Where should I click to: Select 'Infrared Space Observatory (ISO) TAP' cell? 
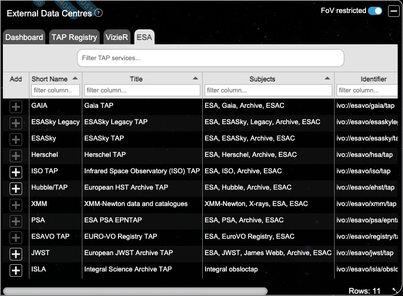tap(142, 171)
